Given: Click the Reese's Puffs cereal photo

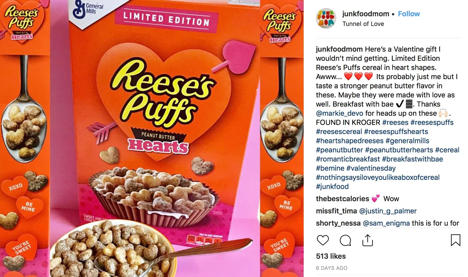Looking at the screenshot, I should (152, 138).
